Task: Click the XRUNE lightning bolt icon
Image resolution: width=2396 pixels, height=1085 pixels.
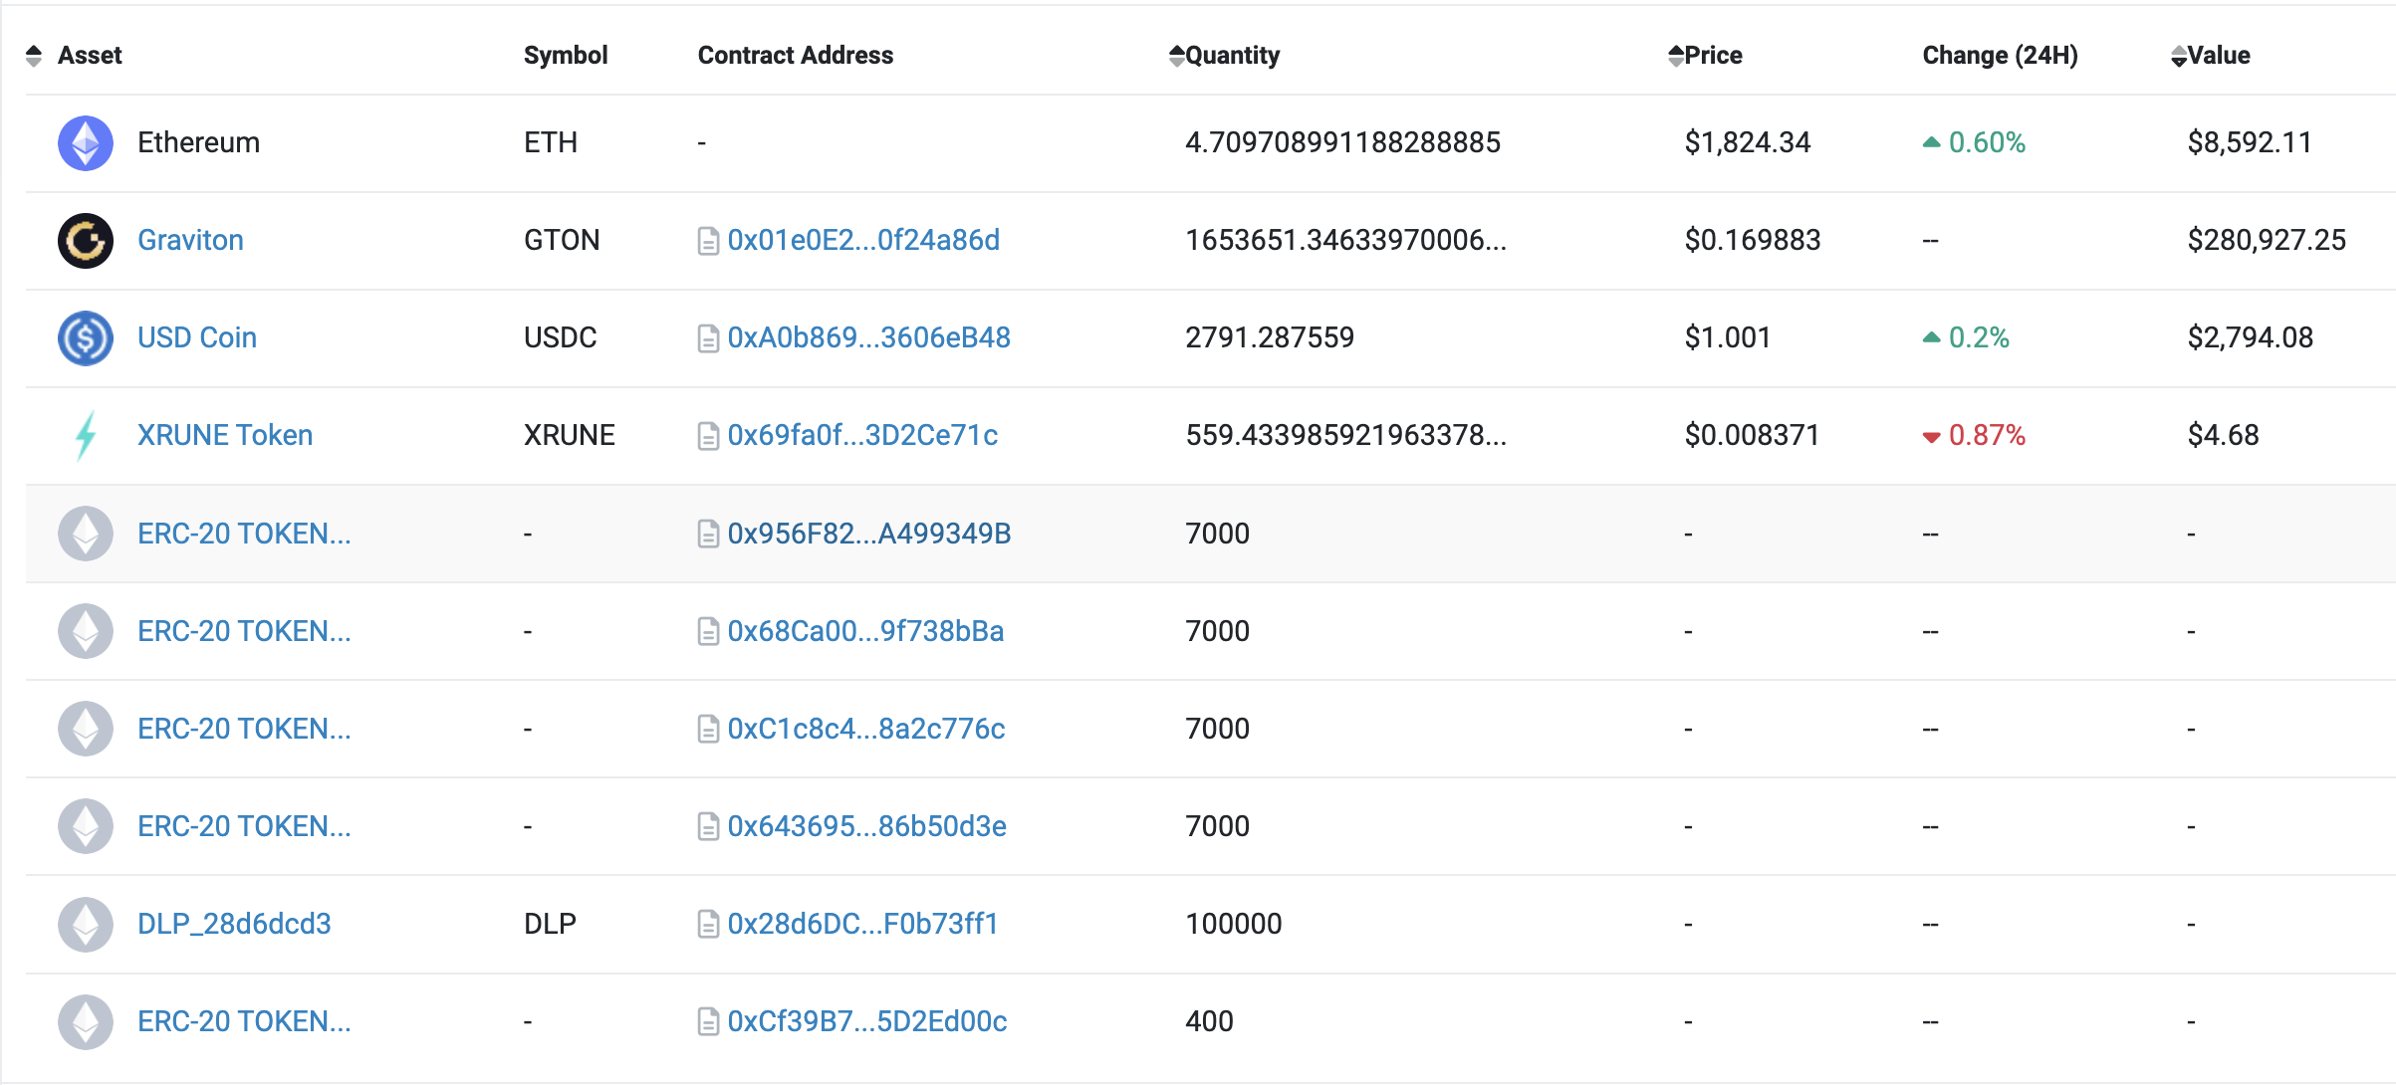Action: pos(86,436)
